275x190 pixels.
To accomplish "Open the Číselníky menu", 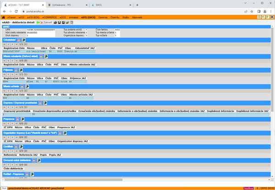I will (115, 17).
